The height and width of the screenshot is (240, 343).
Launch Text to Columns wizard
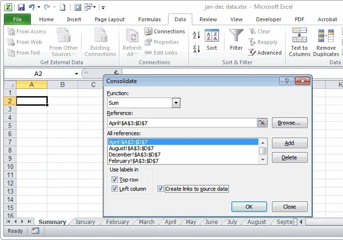pos(300,42)
